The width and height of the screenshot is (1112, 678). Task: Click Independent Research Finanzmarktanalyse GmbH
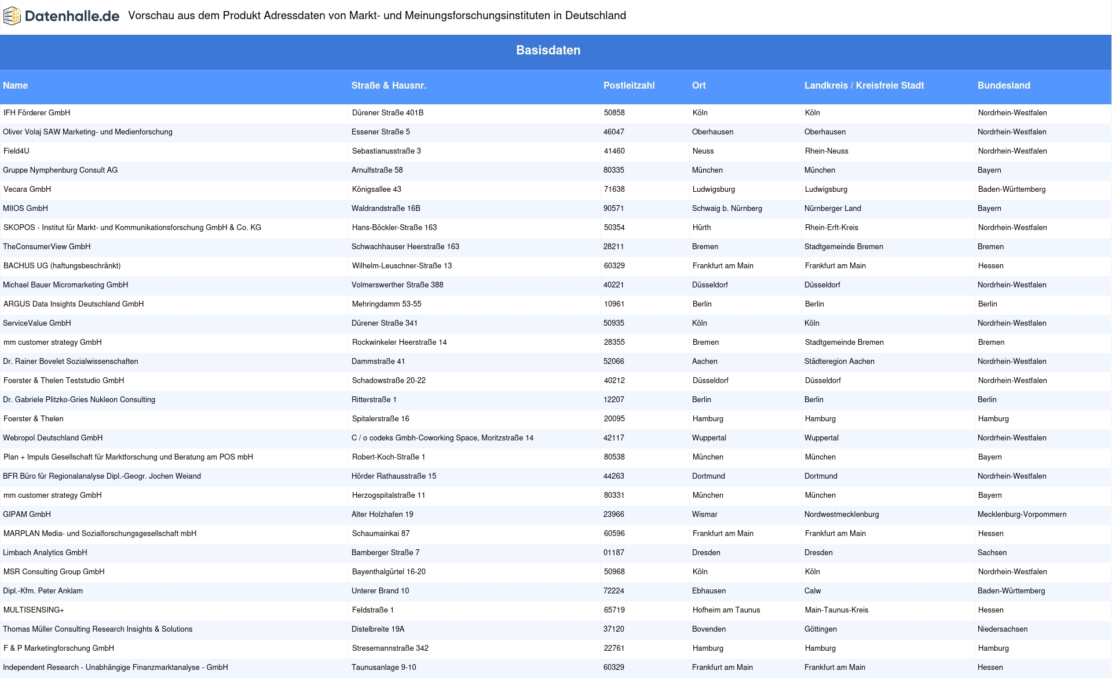[116, 668]
